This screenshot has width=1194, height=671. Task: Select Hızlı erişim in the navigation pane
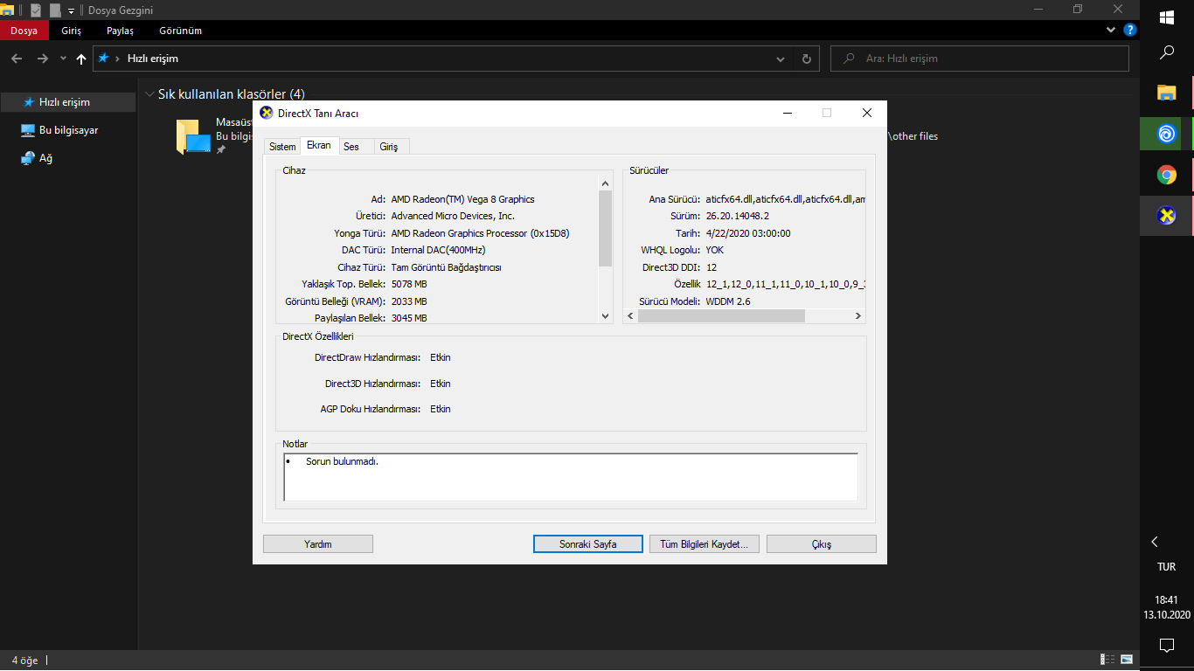coord(68,102)
